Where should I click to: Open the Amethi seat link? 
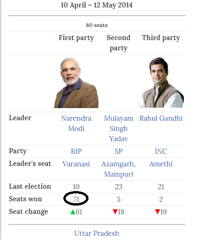point(161,164)
